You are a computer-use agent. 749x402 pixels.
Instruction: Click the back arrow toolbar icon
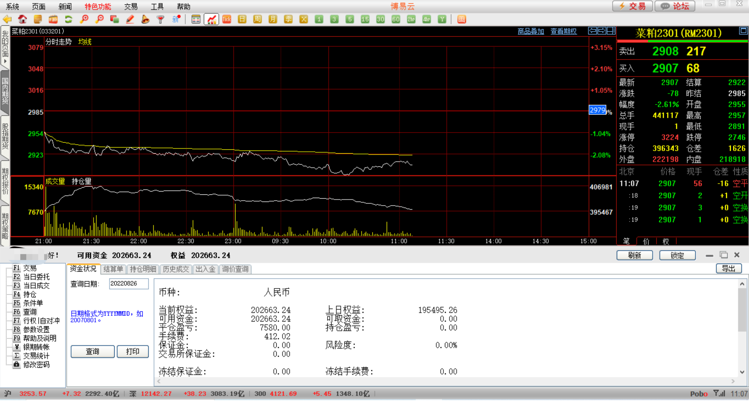(x=7, y=20)
